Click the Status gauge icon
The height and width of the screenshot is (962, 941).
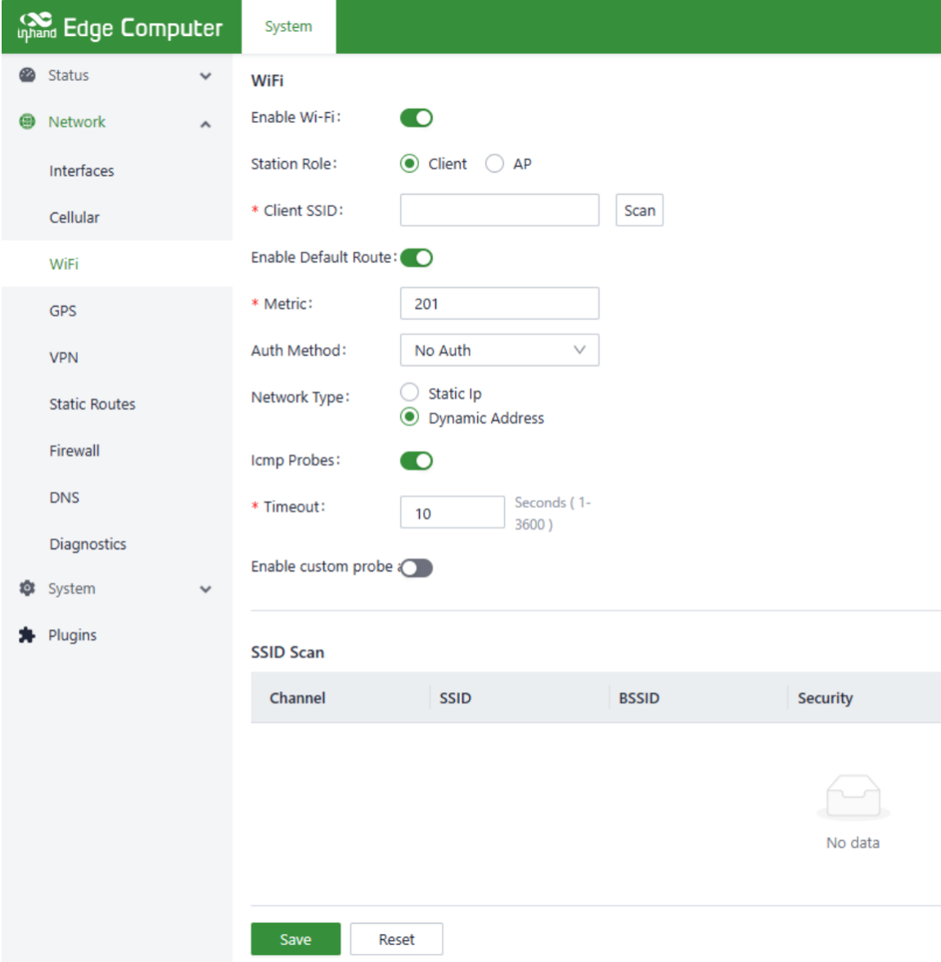click(x=27, y=75)
